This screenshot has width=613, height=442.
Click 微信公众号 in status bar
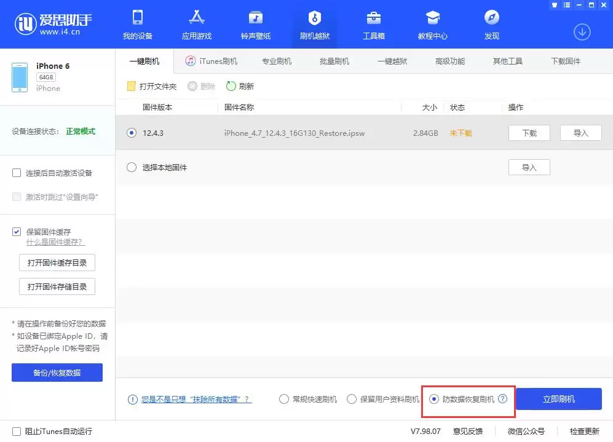(526, 431)
